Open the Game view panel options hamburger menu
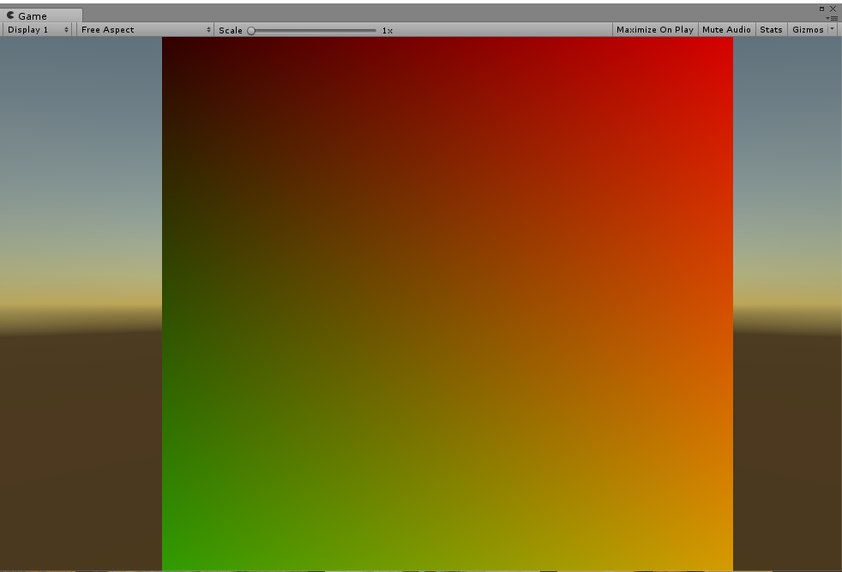Viewport: 842px width, 572px height. coord(833,17)
